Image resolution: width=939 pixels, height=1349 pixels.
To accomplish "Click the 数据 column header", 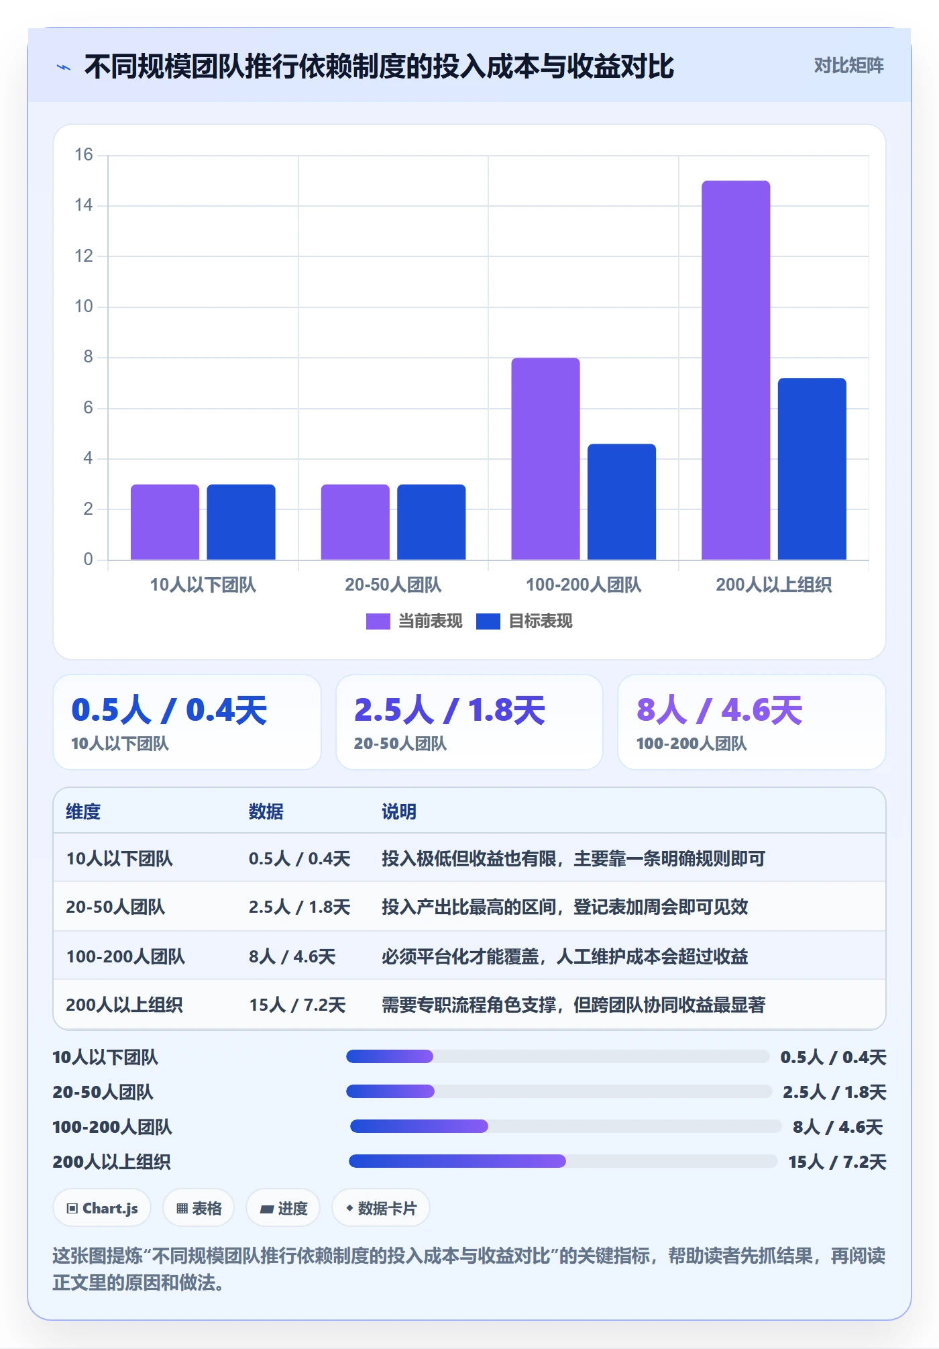I will pyautogui.click(x=266, y=811).
